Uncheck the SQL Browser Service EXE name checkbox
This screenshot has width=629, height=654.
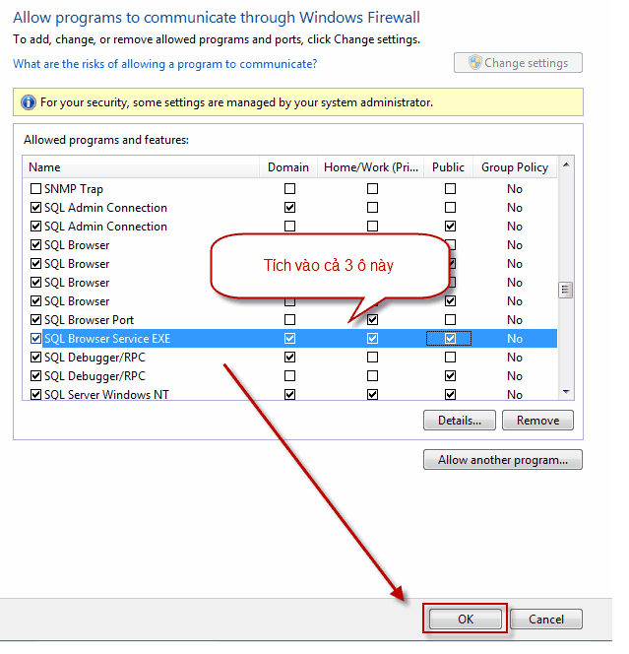(x=35, y=338)
